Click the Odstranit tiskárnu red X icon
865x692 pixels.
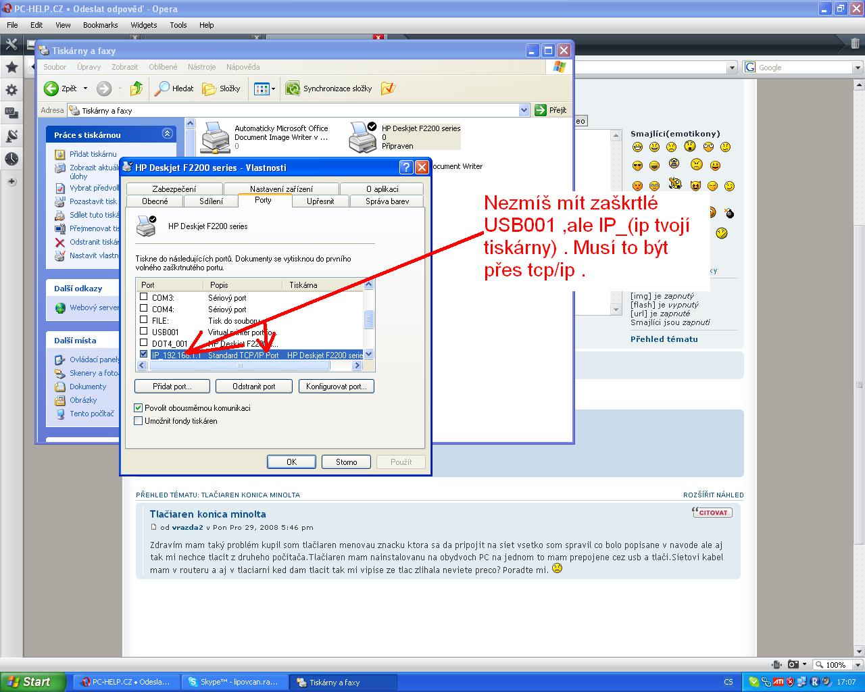[x=60, y=242]
